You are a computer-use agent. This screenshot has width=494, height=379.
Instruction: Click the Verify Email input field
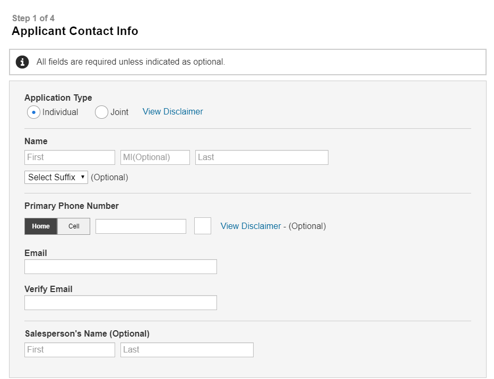[x=120, y=303]
